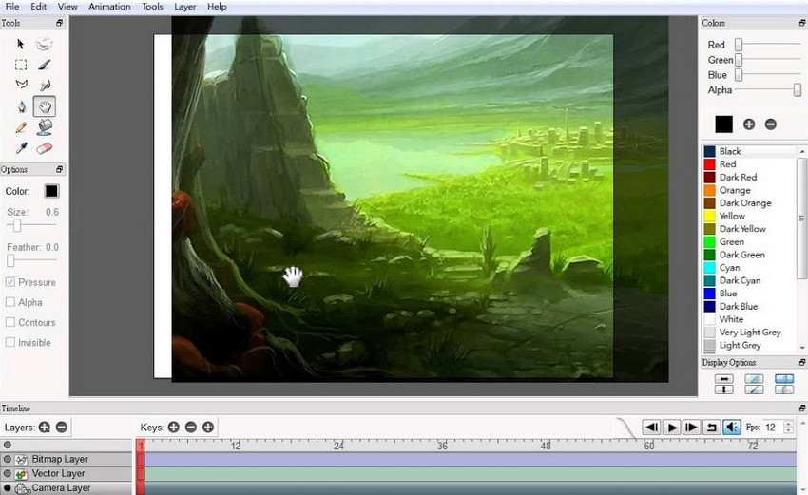Toggle previous onion skin display
Viewport: 808px width, 495px height.
(x=784, y=378)
